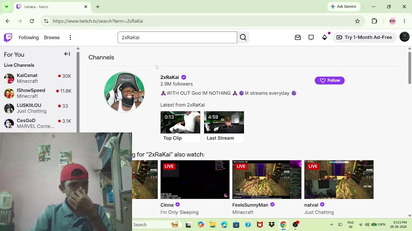412x231 pixels.
Task: Open the 2xRaKai channel name link
Action: (170, 77)
